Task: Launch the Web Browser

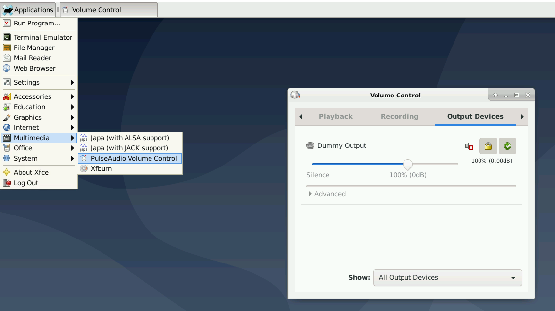Action: [39, 68]
